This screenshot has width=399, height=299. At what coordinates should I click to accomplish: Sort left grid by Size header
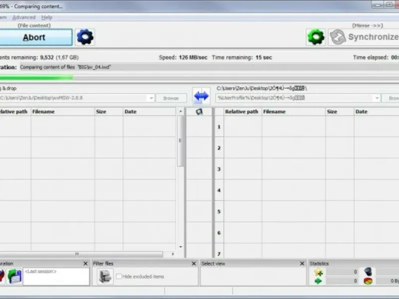click(109, 112)
